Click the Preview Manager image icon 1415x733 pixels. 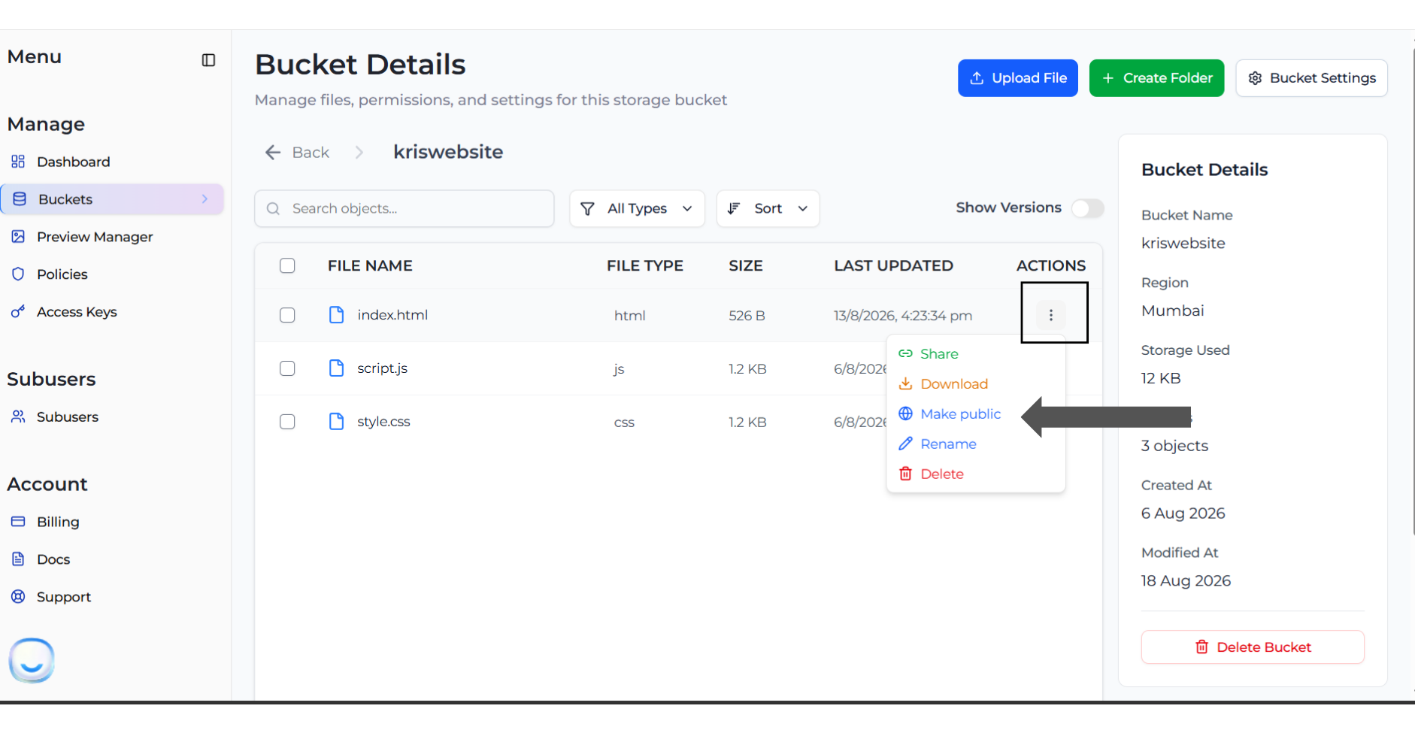pos(18,237)
